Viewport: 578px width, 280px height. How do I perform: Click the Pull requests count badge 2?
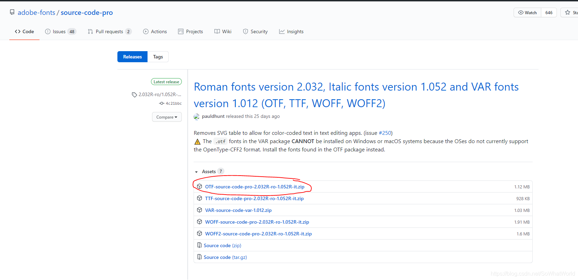click(x=128, y=31)
